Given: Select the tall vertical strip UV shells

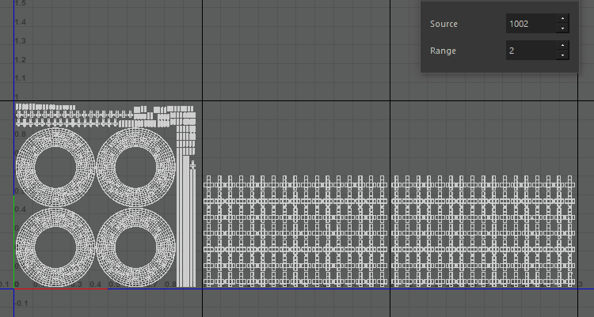Looking at the screenshot, I should click(185, 229).
